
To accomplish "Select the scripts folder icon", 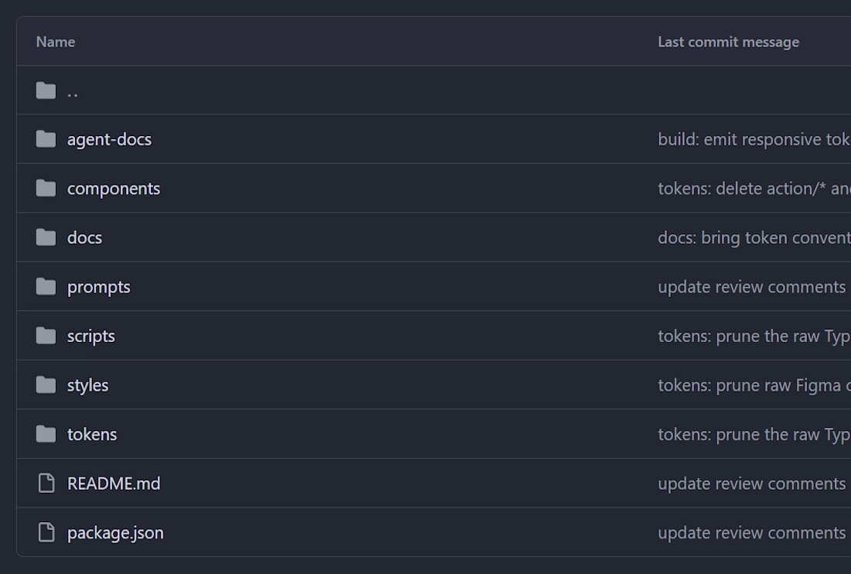I will tap(46, 336).
